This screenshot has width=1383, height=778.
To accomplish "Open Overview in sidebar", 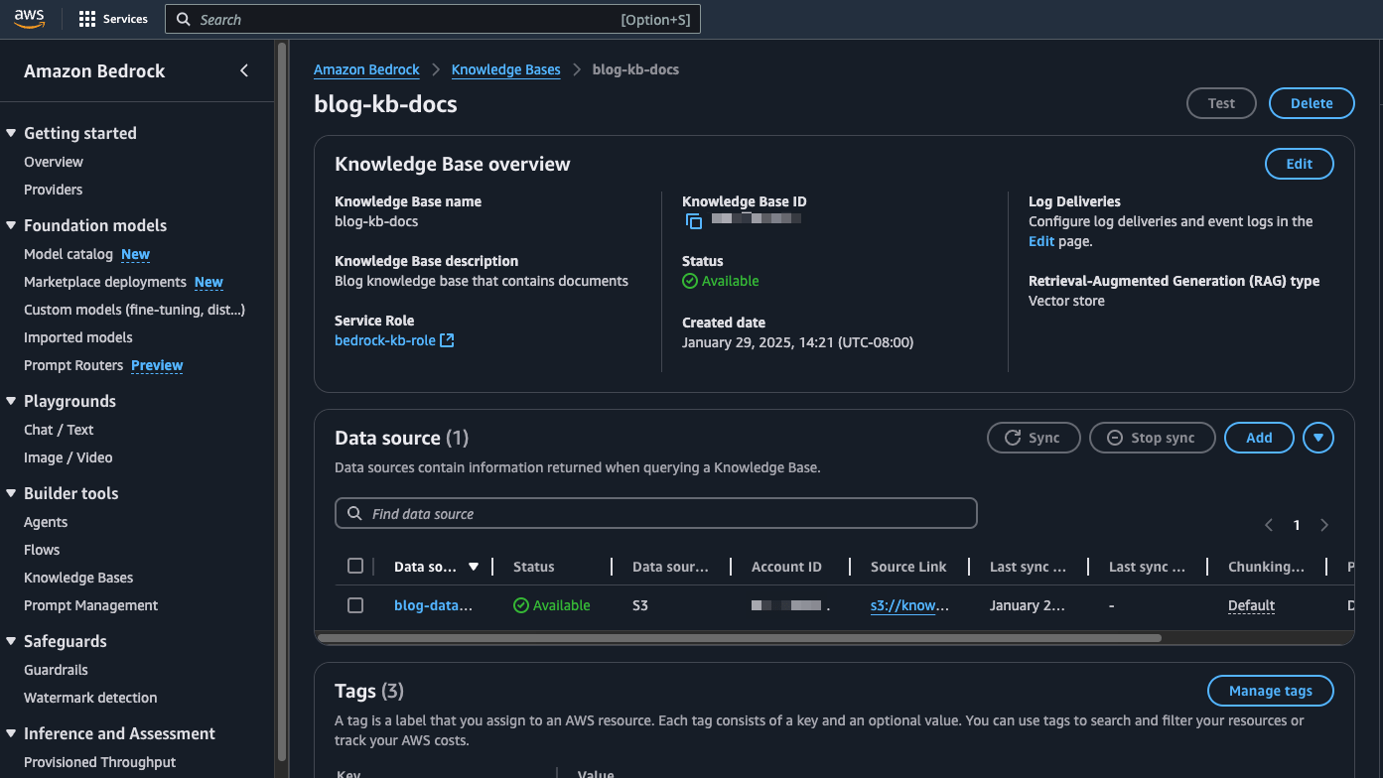I will tap(54, 162).
